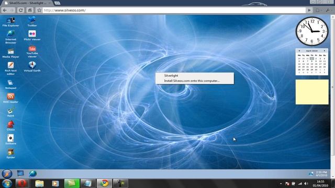Go to the Chrome home page
The height and width of the screenshot is (188, 335).
(x=30, y=10)
